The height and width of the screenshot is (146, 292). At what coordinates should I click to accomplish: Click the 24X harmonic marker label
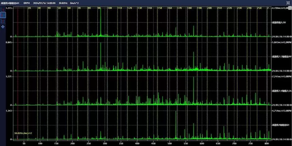[x=249, y=7]
